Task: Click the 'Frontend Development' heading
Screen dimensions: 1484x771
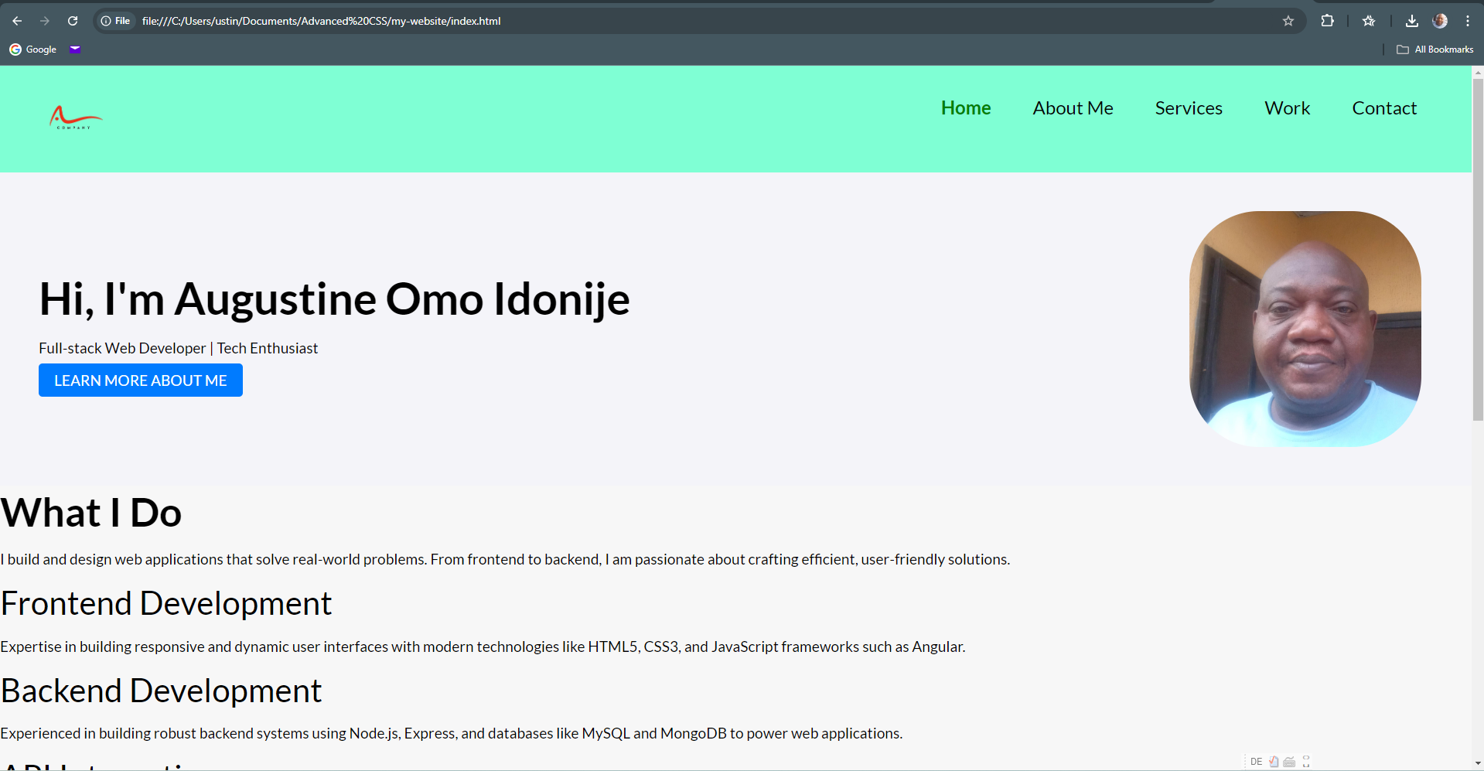Action: click(166, 603)
